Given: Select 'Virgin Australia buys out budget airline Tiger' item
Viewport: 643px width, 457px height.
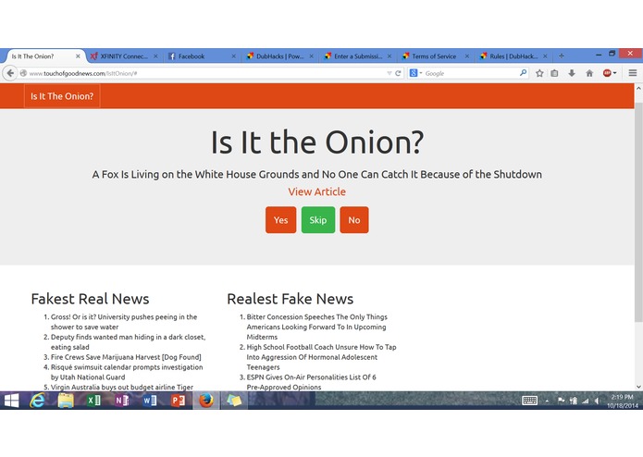Looking at the screenshot, I should pos(122,387).
